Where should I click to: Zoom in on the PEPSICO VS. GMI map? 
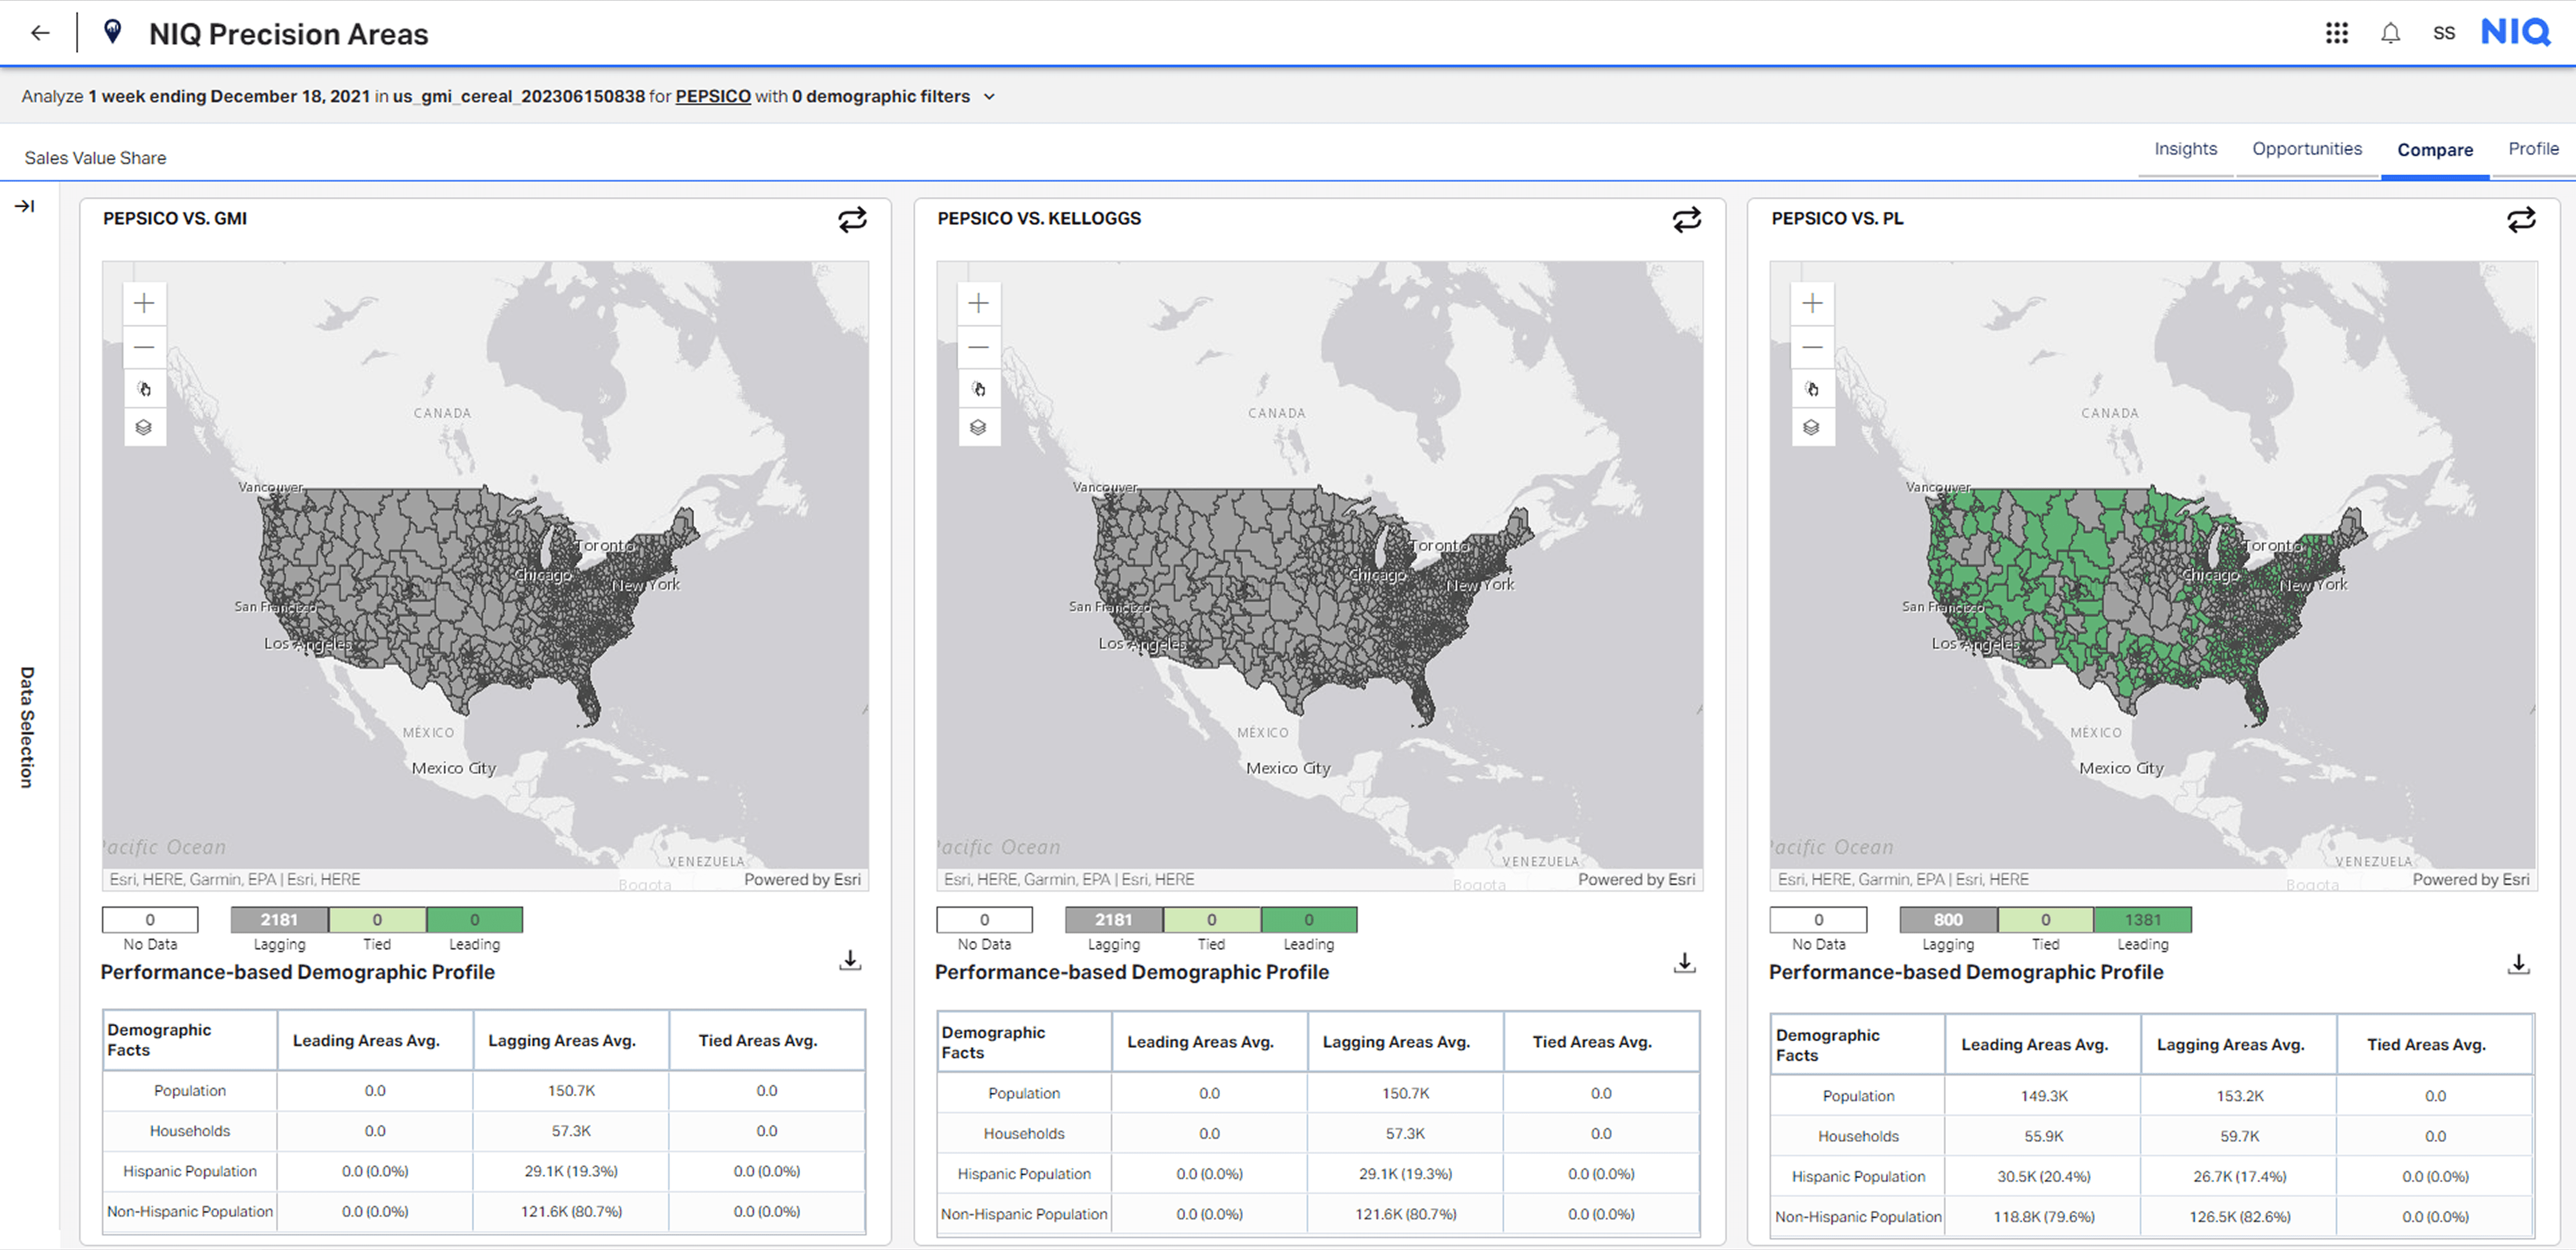[x=144, y=303]
